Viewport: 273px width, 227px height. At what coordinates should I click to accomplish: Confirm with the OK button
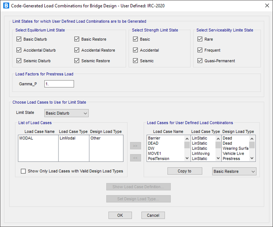[120, 215]
